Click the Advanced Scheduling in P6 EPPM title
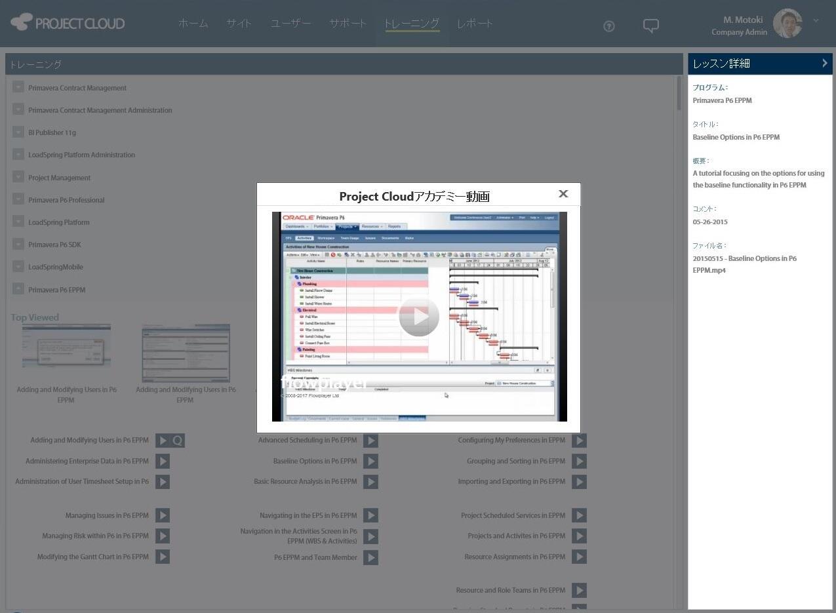This screenshot has height=613, width=836. pyautogui.click(x=308, y=441)
